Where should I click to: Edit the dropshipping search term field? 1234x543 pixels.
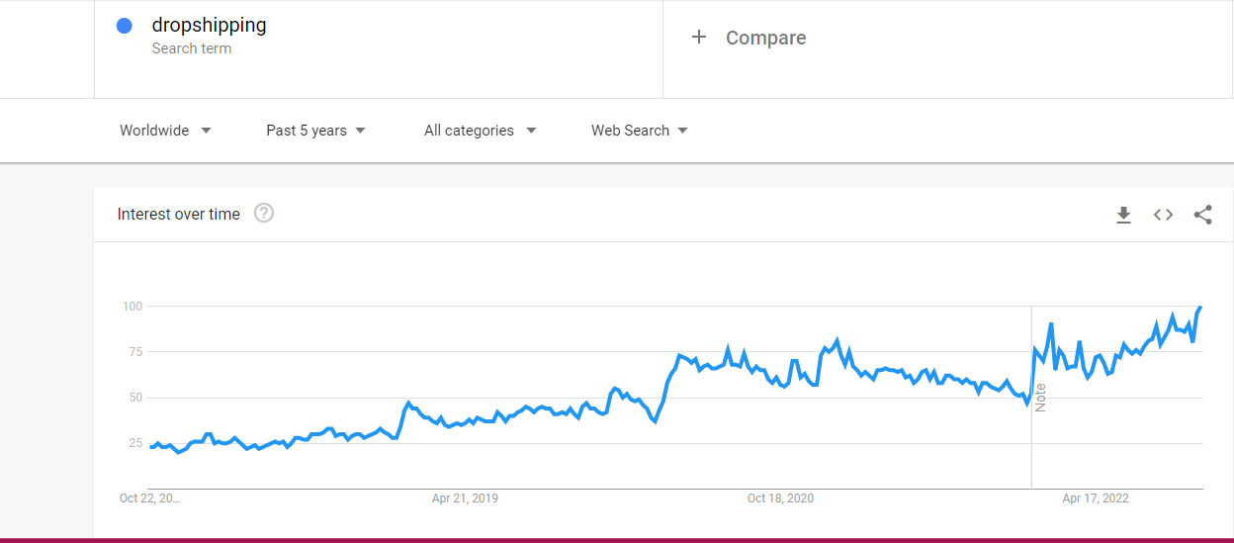pyautogui.click(x=379, y=48)
